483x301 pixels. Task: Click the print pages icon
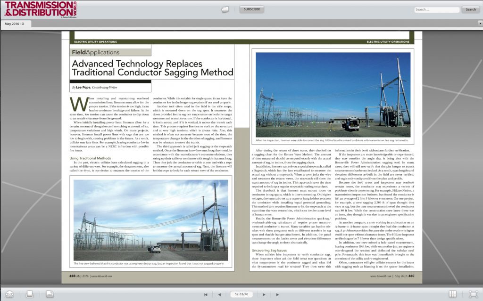click(30, 294)
